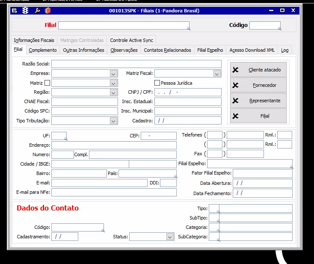Click the Cadastramento date field
This screenshot has width=314, height=264.
pos(65,237)
